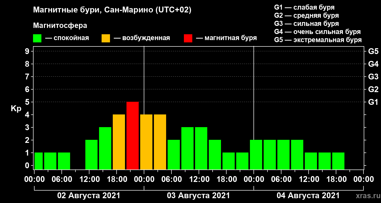381x203 pixels.
Task: Click the 'Kp' axis label
Action: 16,109
